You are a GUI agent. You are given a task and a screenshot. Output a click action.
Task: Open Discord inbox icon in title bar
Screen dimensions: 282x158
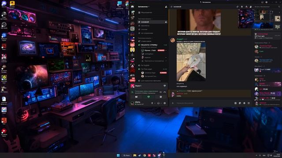(263, 2)
